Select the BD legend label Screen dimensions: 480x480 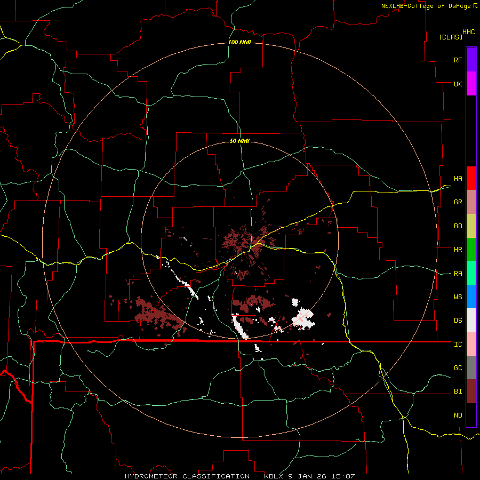click(458, 226)
